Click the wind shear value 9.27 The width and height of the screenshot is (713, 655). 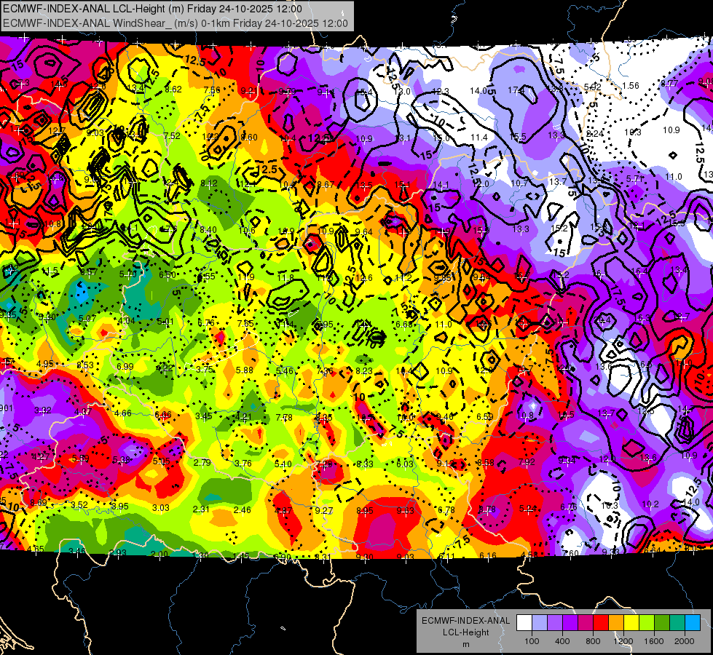point(324,510)
